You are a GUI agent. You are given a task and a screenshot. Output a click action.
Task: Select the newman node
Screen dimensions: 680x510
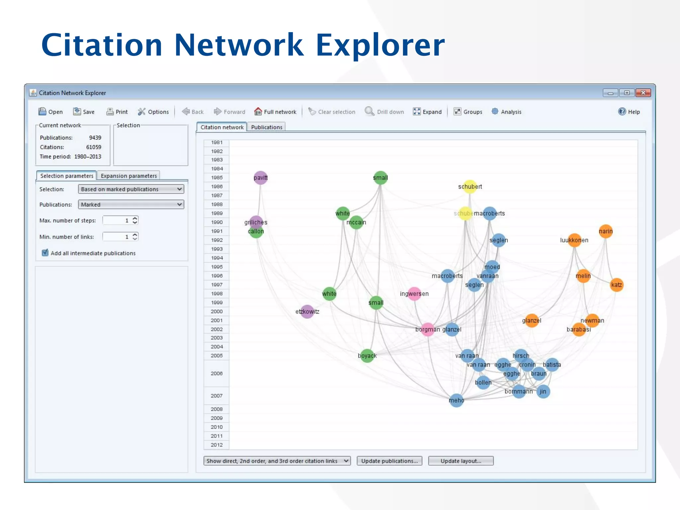click(x=592, y=320)
